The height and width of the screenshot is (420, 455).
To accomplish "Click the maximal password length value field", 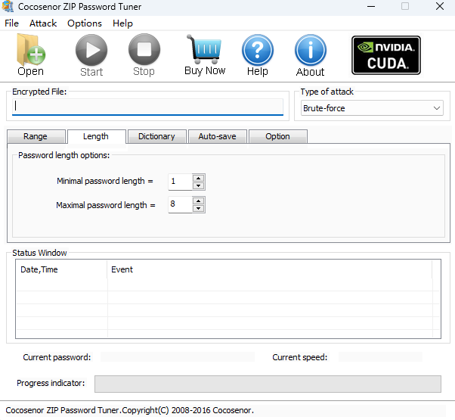I will (x=180, y=204).
